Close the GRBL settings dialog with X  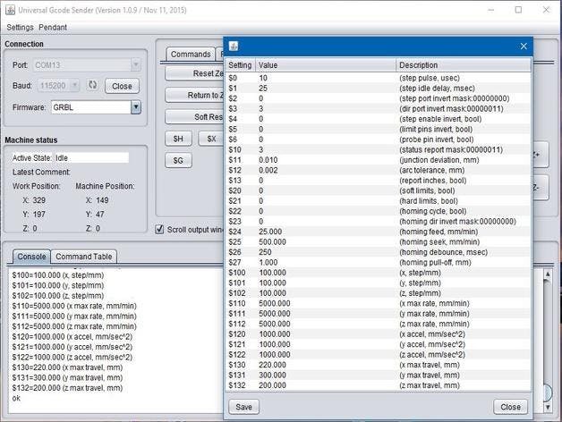[524, 46]
